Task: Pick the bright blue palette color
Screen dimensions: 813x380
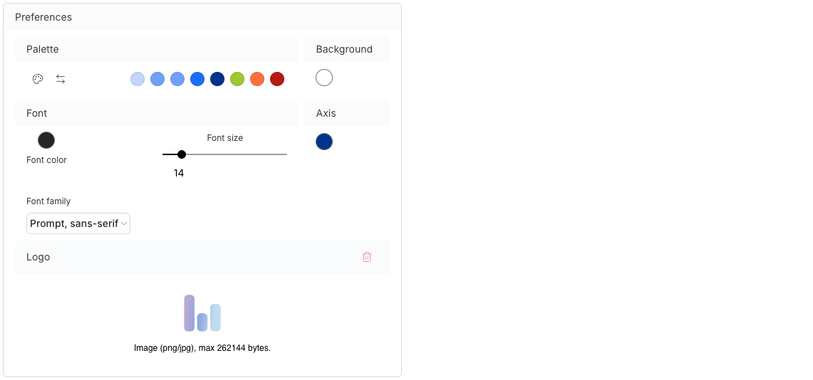Action: pos(197,79)
